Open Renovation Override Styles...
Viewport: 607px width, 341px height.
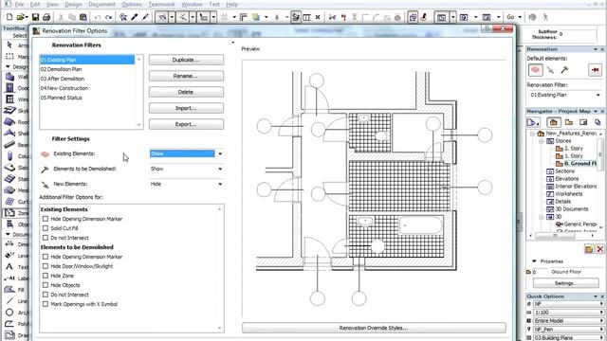(x=374, y=328)
